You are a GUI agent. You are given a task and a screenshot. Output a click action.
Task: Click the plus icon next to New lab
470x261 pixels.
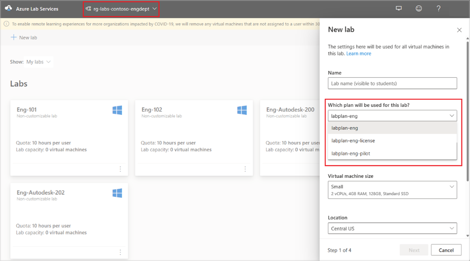13,37
